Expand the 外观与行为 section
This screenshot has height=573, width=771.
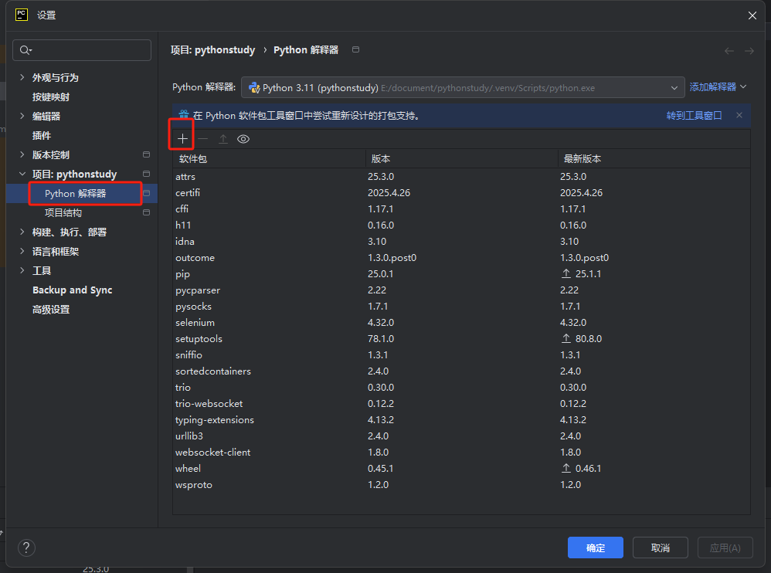click(x=22, y=77)
